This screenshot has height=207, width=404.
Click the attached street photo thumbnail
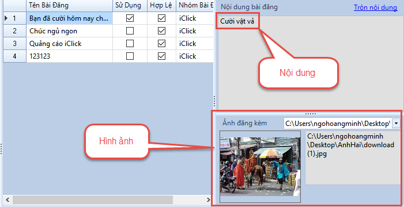(x=260, y=167)
